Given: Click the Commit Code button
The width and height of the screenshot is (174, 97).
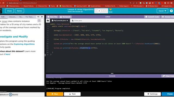Looking at the screenshot, I should pos(152,17).
